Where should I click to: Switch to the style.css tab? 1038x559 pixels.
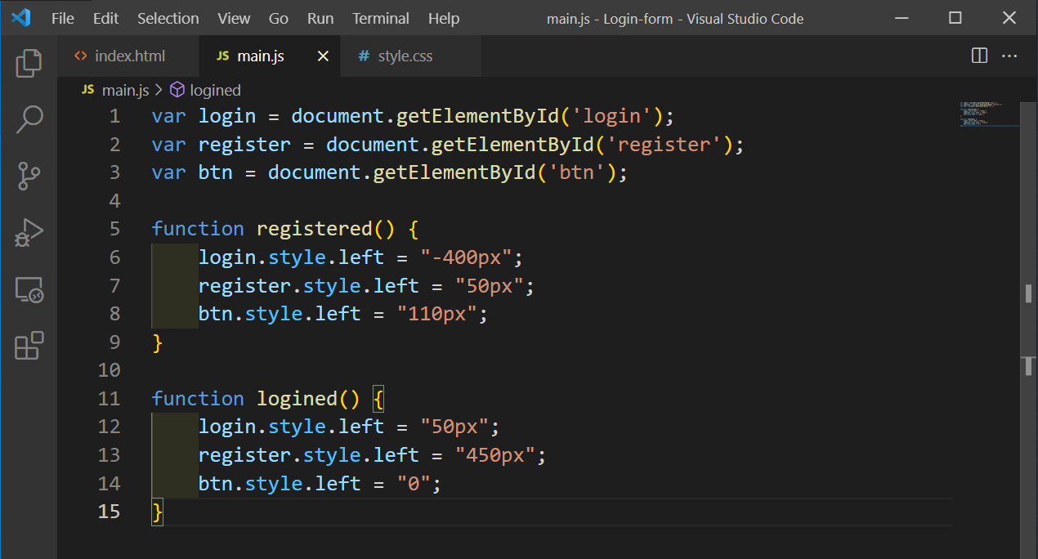click(x=409, y=56)
